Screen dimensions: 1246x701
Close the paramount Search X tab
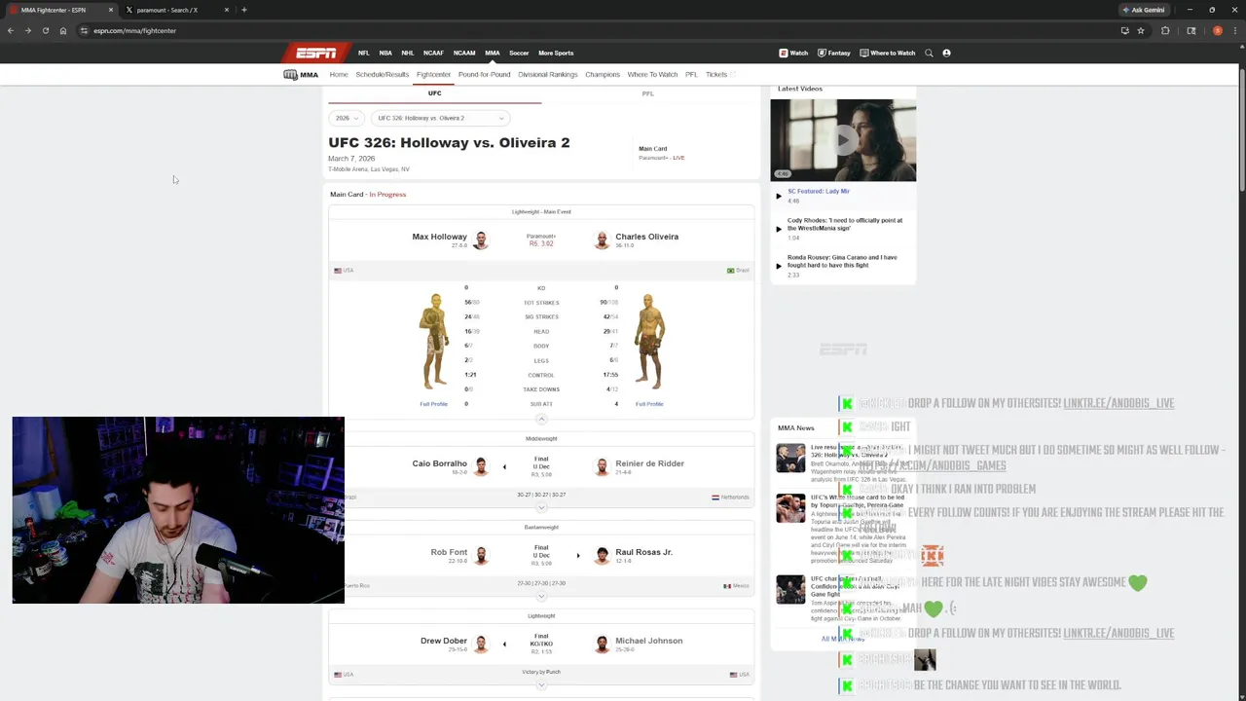coord(226,10)
